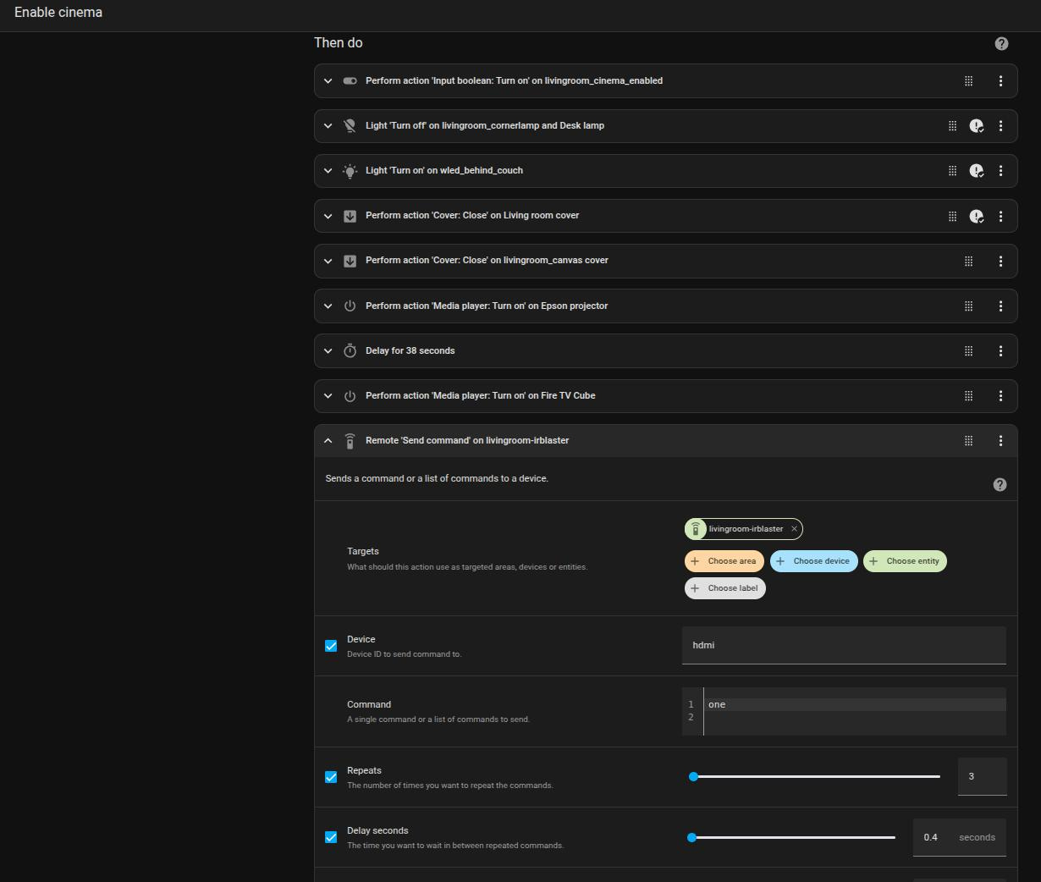Click drag handle on Remote 'Send command' row

[968, 441]
